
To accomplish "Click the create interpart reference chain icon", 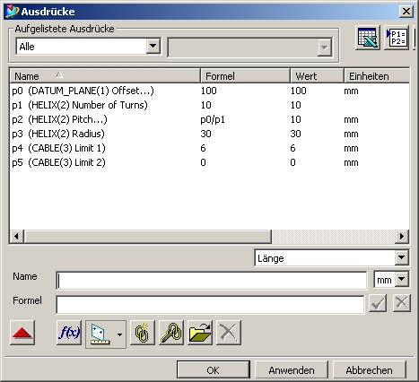I will click(x=143, y=333).
